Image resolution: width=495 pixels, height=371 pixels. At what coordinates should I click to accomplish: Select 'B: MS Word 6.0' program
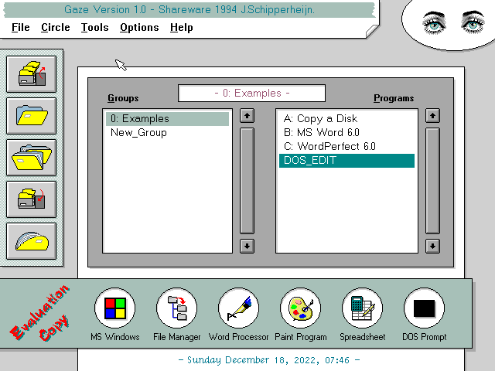pos(346,133)
